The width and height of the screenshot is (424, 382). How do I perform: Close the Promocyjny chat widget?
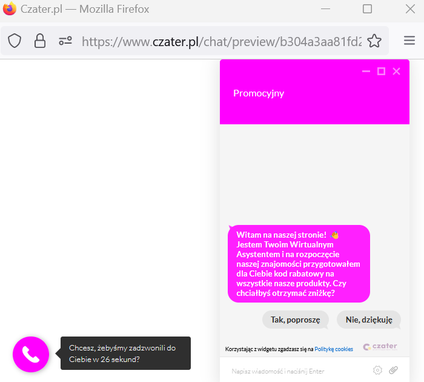[396, 72]
